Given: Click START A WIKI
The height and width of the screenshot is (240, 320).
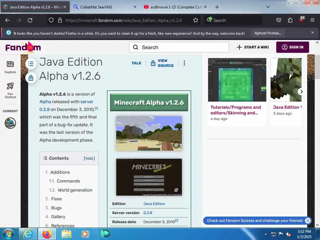Looking at the screenshot, I should pyautogui.click(x=252, y=47).
